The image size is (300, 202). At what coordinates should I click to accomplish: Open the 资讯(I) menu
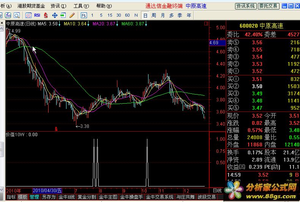pyautogui.click(x=58, y=6)
